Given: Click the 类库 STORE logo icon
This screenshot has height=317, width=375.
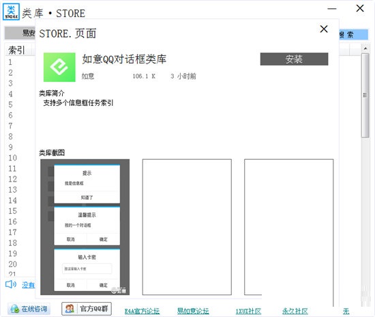Looking at the screenshot, I should (x=11, y=12).
